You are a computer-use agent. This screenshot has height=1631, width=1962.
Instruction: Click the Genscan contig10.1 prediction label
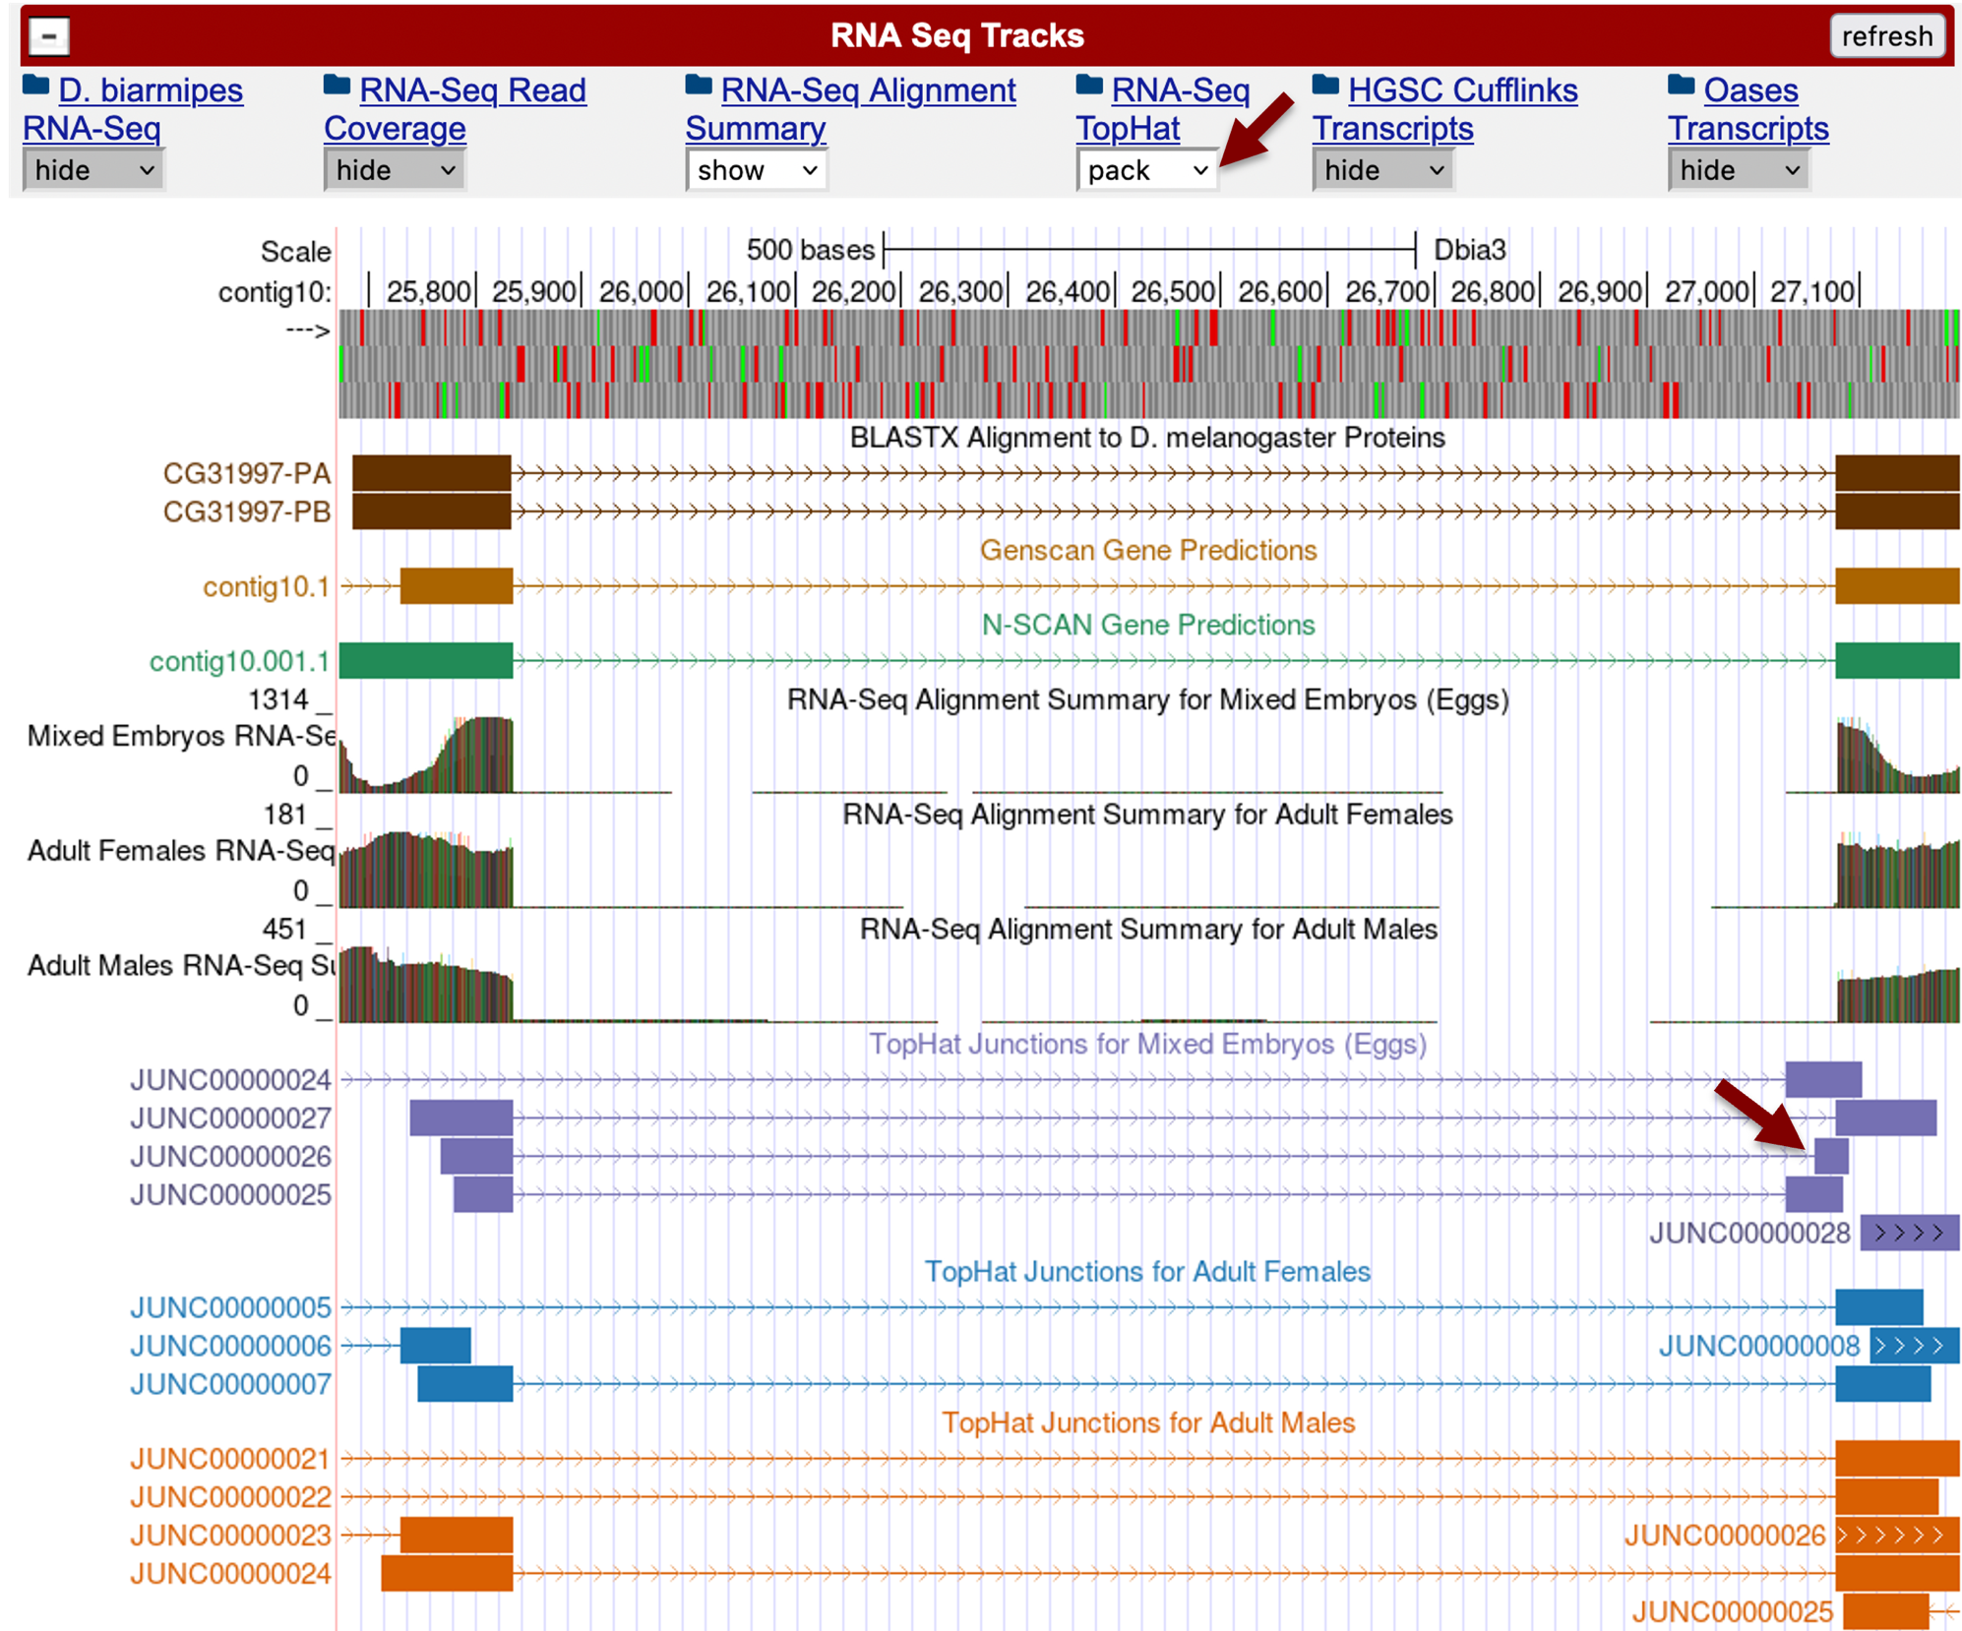pyautogui.click(x=267, y=586)
